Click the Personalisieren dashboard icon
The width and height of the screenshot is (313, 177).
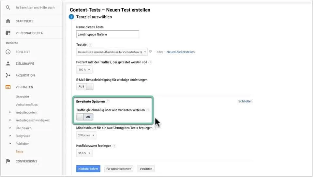pyautogui.click(x=8, y=33)
